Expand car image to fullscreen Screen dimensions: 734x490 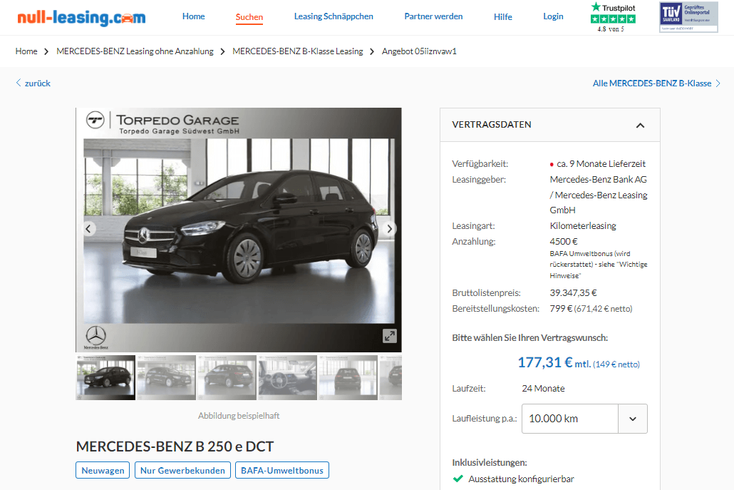pos(390,336)
